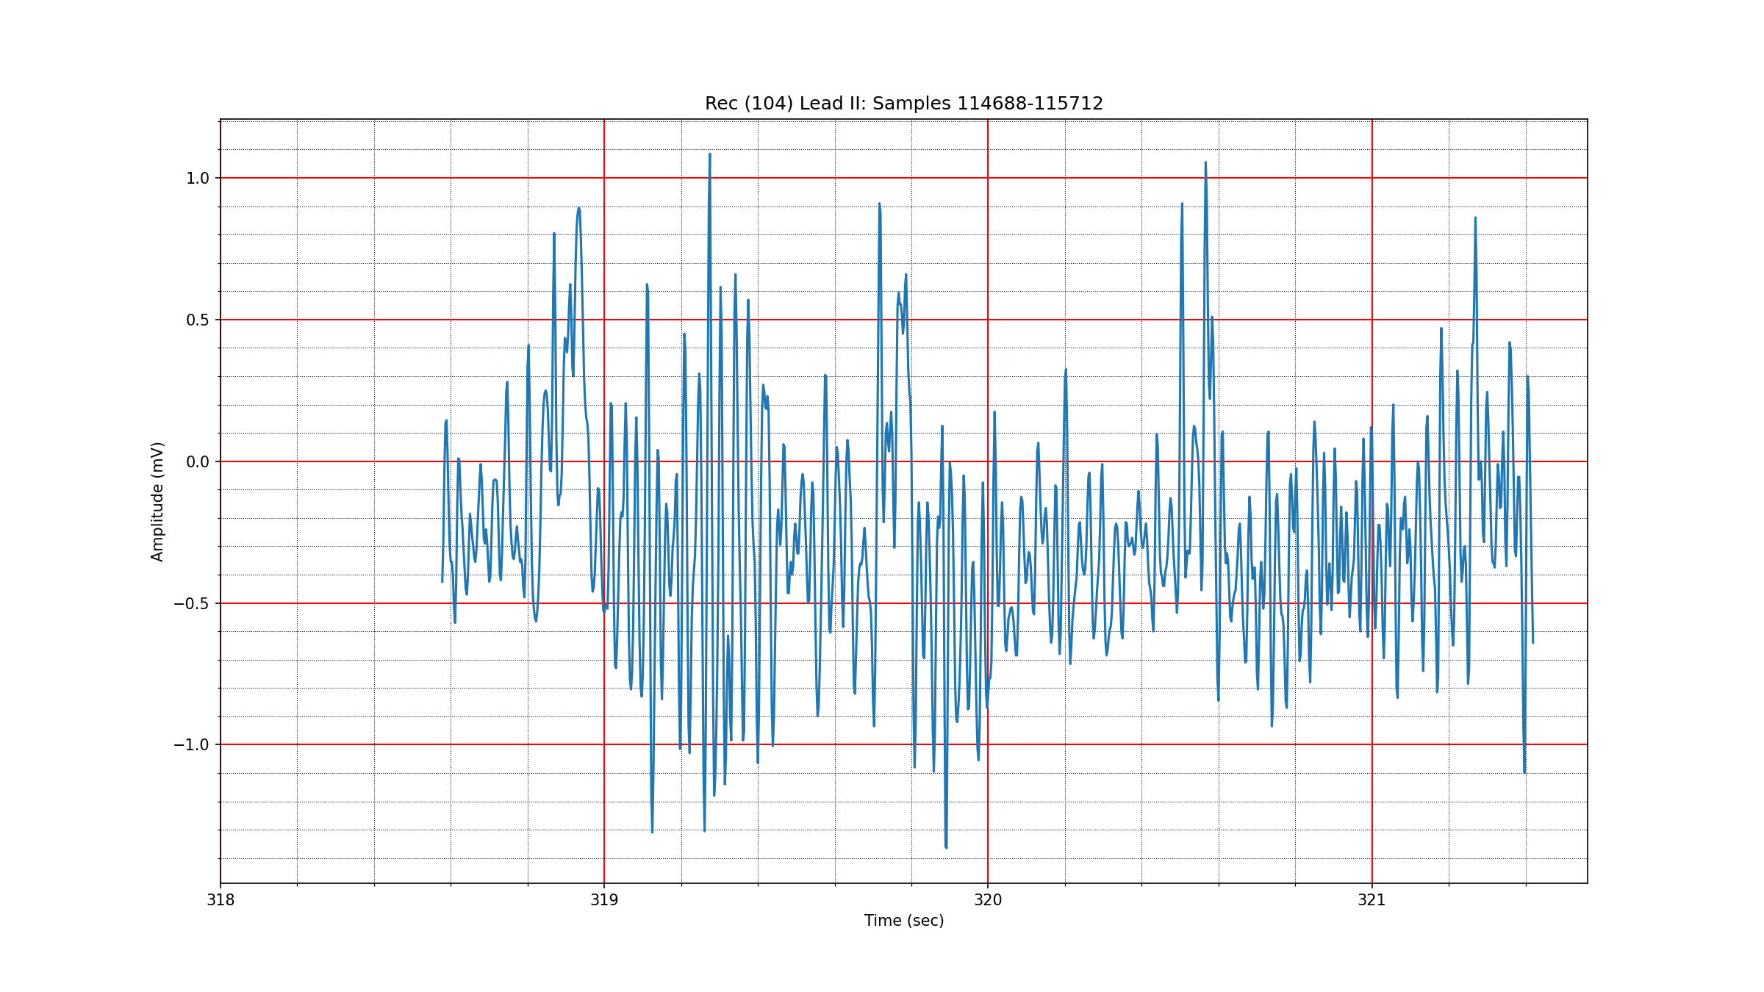Click the 'Time (sec)' x-axis label
Viewport: 1764px width, 992px height.
[x=903, y=921]
